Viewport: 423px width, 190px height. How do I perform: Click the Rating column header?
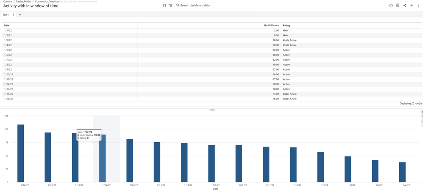pos(287,25)
